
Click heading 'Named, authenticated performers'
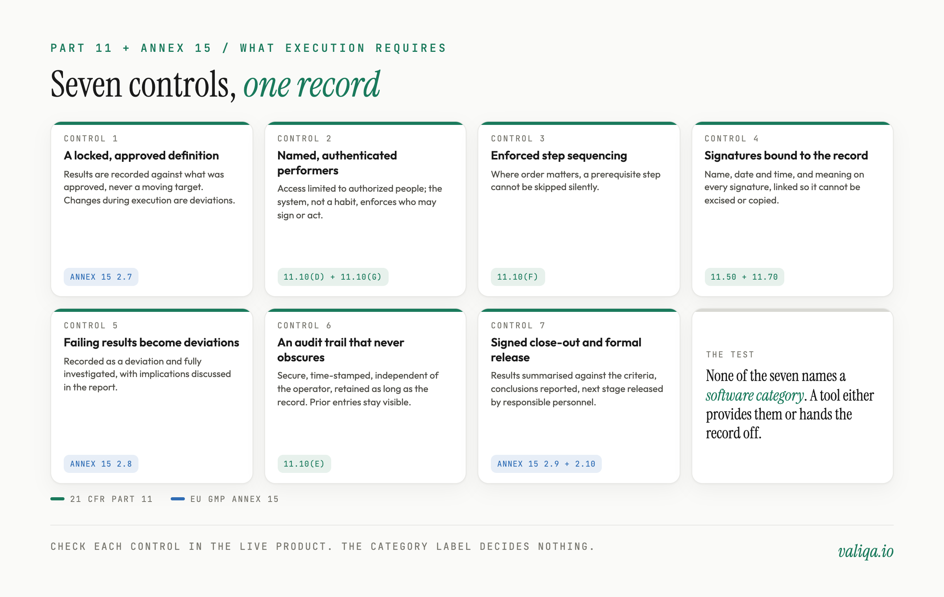337,163
